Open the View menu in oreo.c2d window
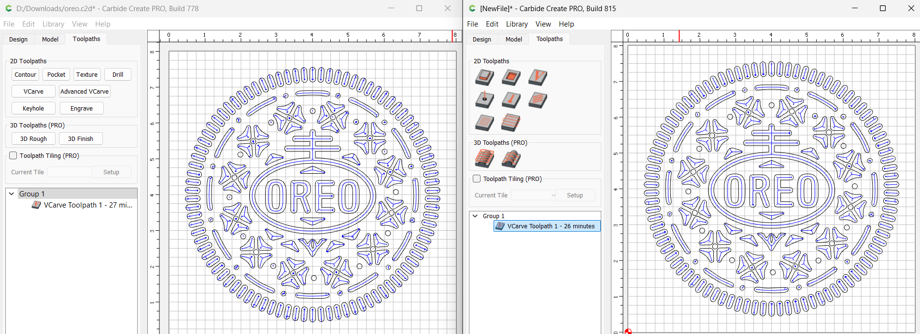The image size is (920, 334). 80,24
